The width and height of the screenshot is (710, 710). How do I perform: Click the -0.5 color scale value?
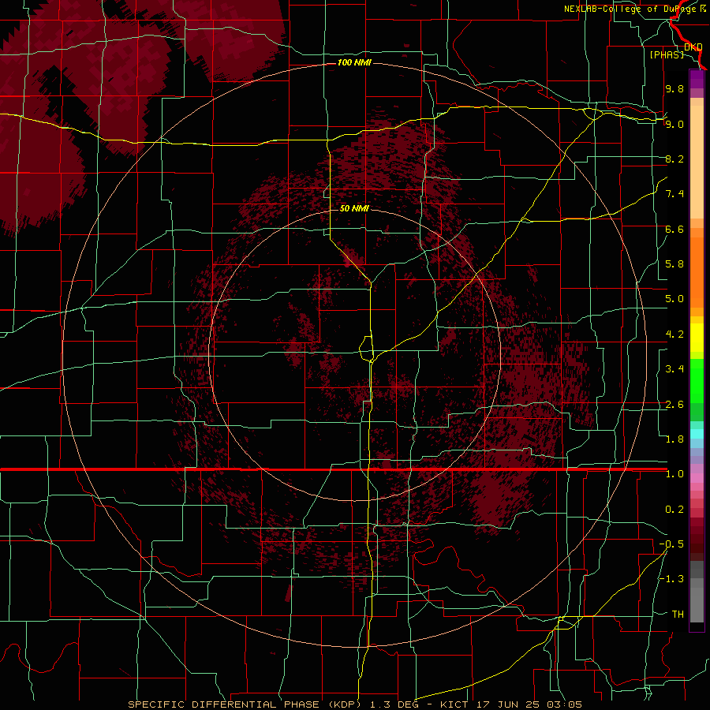pyautogui.click(x=671, y=544)
